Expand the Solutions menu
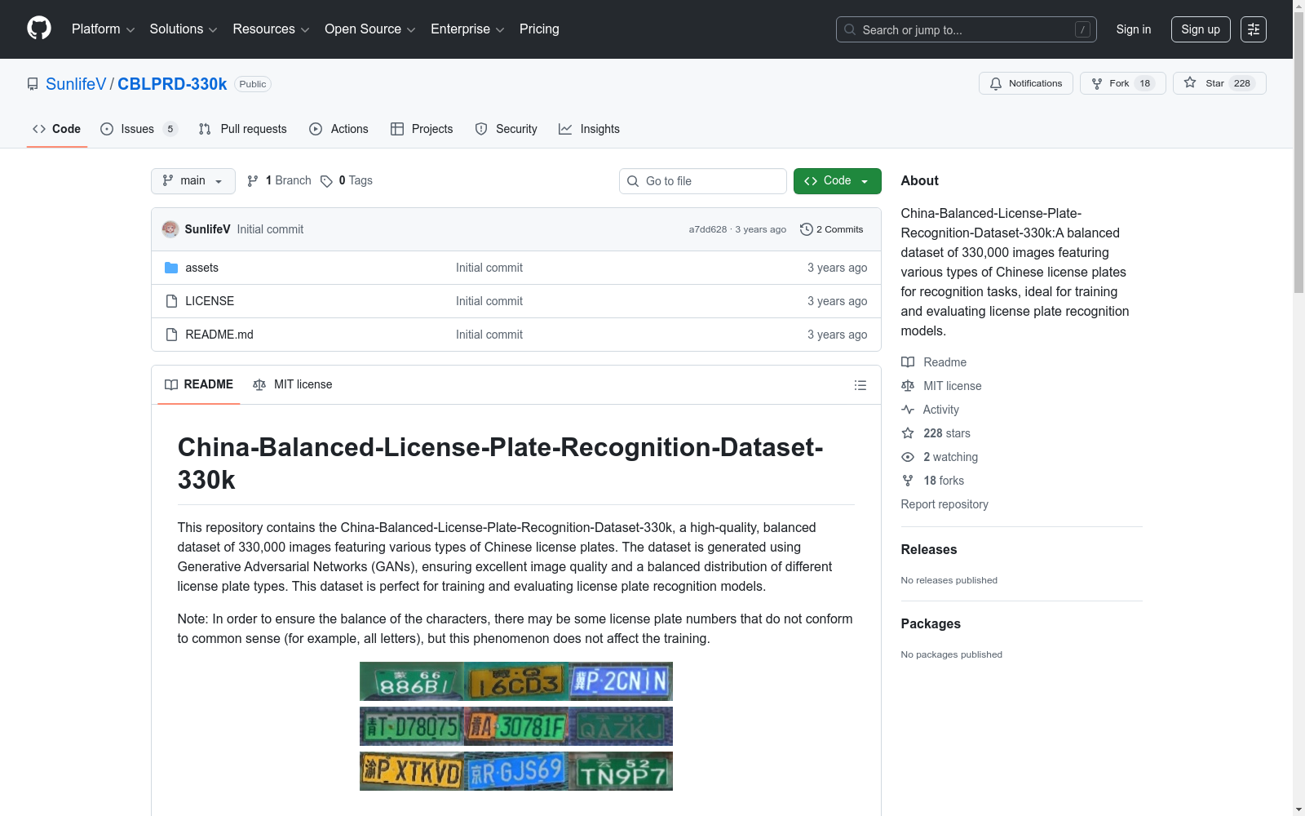The image size is (1305, 816). coord(184,29)
